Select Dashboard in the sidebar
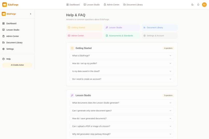209x139 pixels. tap(17, 23)
